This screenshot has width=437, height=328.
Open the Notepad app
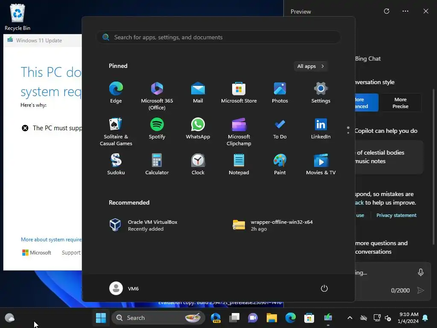239,164
